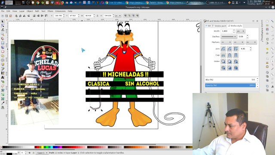Pick the black swatch in color palette

(x=4, y=147)
